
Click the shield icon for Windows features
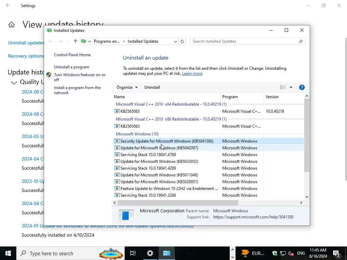pos(49,75)
